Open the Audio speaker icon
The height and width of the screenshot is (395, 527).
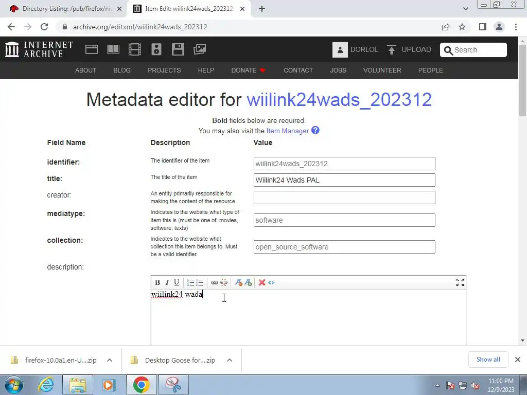pyautogui.click(x=156, y=49)
